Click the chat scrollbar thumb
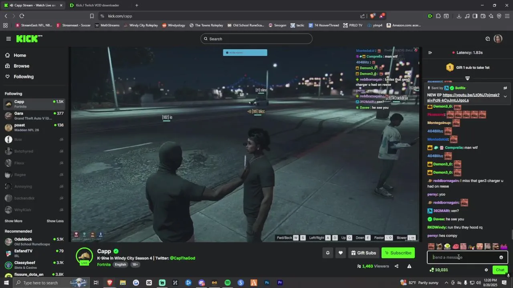 coord(511,234)
